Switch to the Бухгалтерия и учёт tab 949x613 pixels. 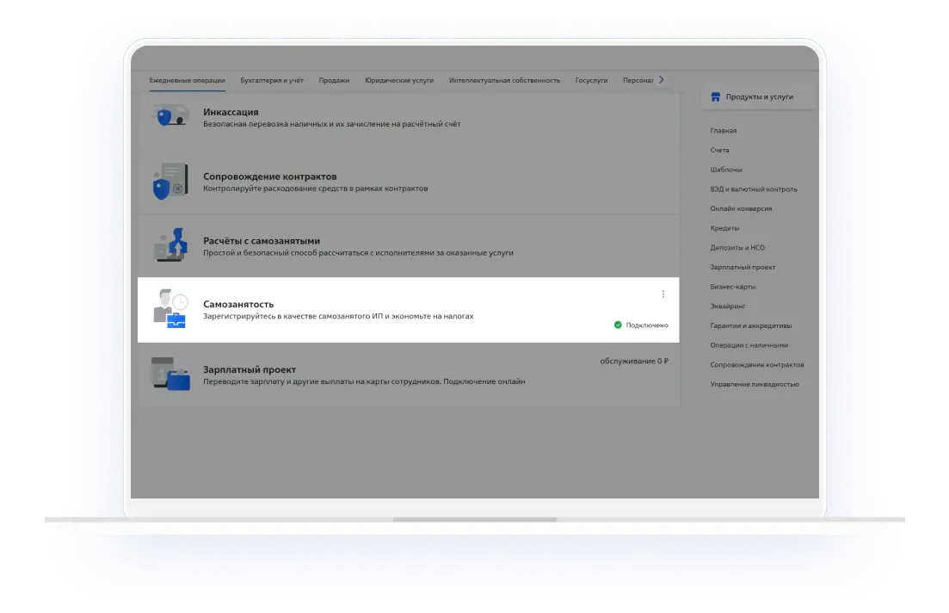tap(272, 80)
